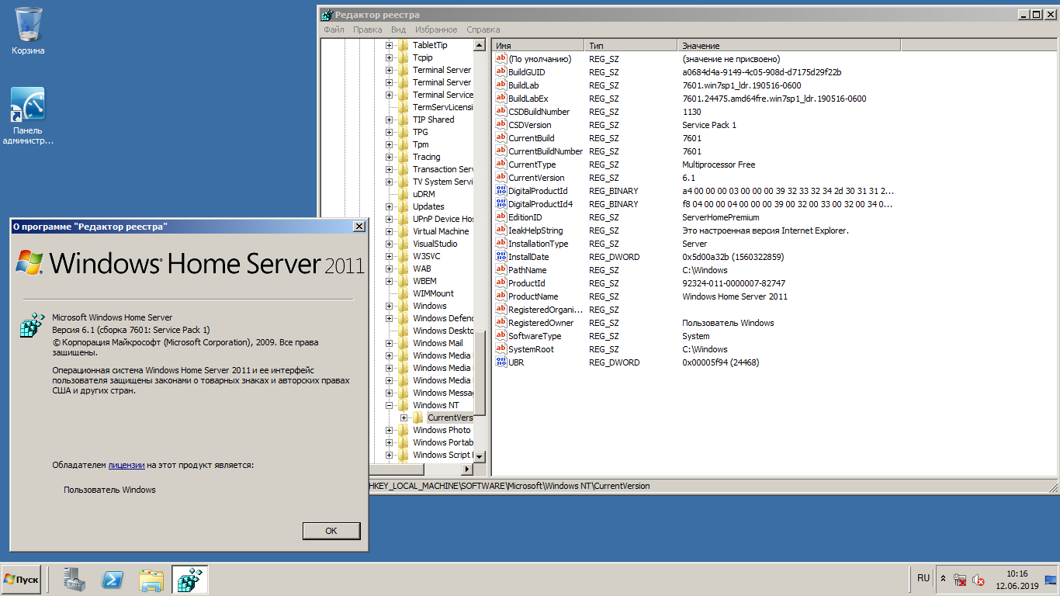Expand the Tcpip tree node
Image resolution: width=1060 pixels, height=596 pixels.
pos(390,57)
